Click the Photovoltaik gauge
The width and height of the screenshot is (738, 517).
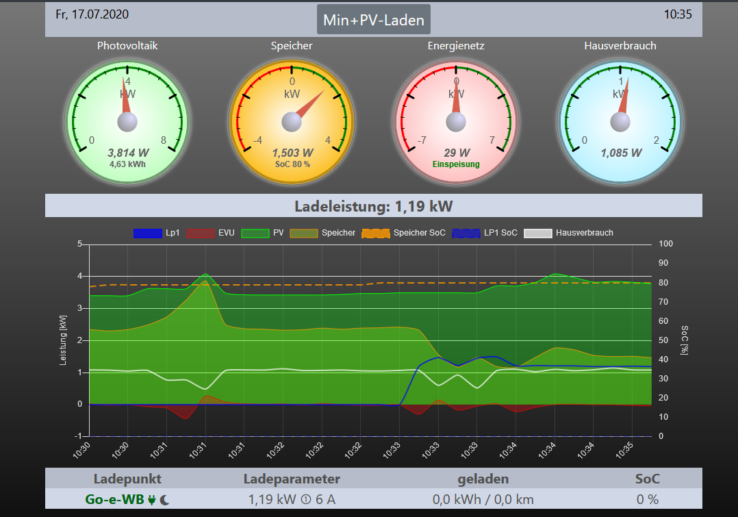[127, 121]
